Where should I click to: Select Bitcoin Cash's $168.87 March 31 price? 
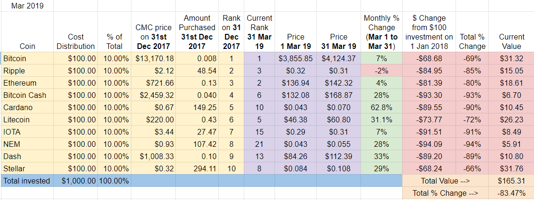pos(338,95)
